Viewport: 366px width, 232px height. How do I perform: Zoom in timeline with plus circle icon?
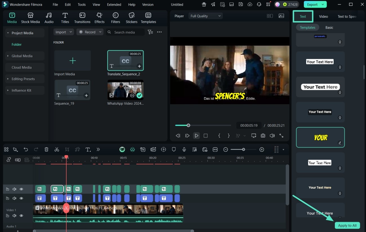pyautogui.click(x=262, y=150)
